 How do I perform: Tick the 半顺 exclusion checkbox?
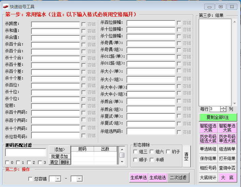[x=152, y=160]
